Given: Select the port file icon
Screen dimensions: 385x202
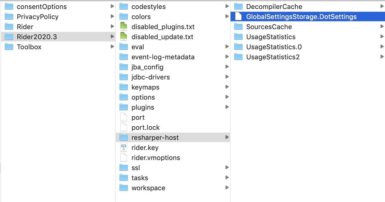Looking at the screenshot, I should point(124,117).
